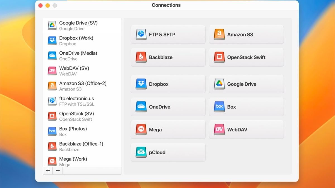Add a new OneDrive connection
Screen dimensions: 335x188
click(x=168, y=107)
